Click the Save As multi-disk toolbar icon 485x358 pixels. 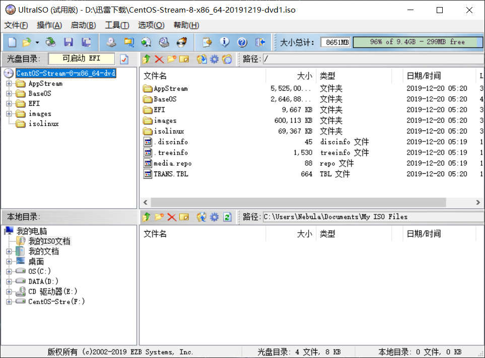[x=86, y=42]
